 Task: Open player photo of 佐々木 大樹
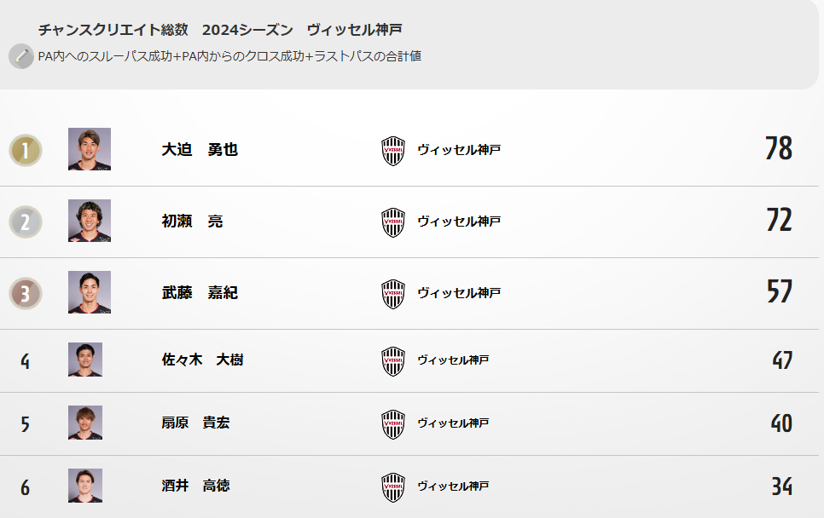pos(85,360)
